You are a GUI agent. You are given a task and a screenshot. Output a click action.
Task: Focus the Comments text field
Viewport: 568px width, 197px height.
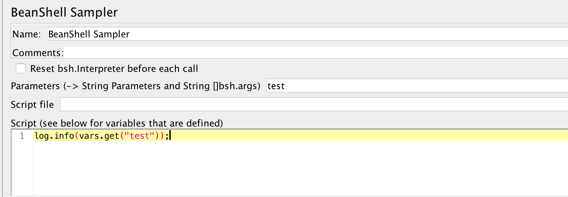(313, 52)
